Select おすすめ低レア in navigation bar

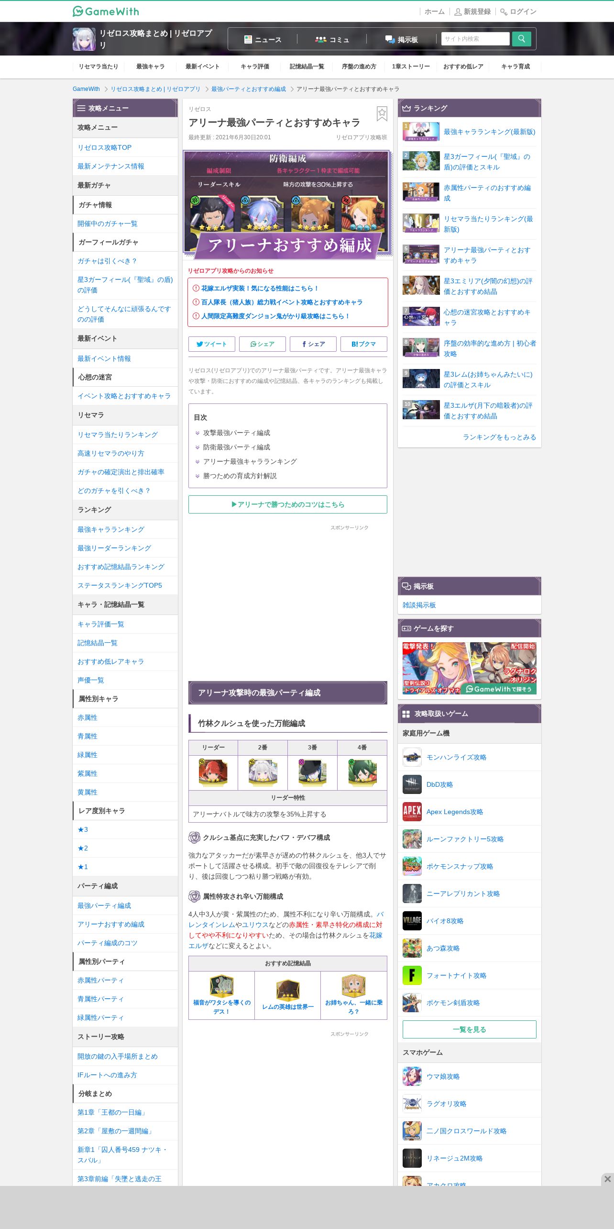tap(463, 67)
